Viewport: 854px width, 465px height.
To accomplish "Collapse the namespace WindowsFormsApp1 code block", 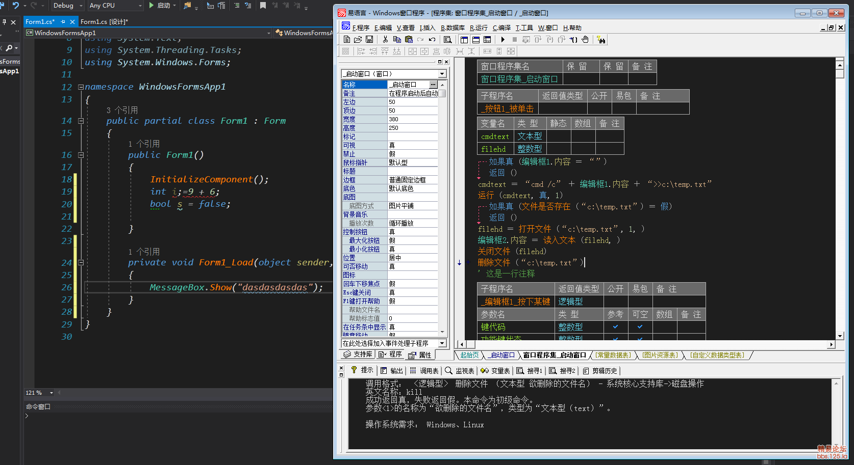I will point(81,87).
